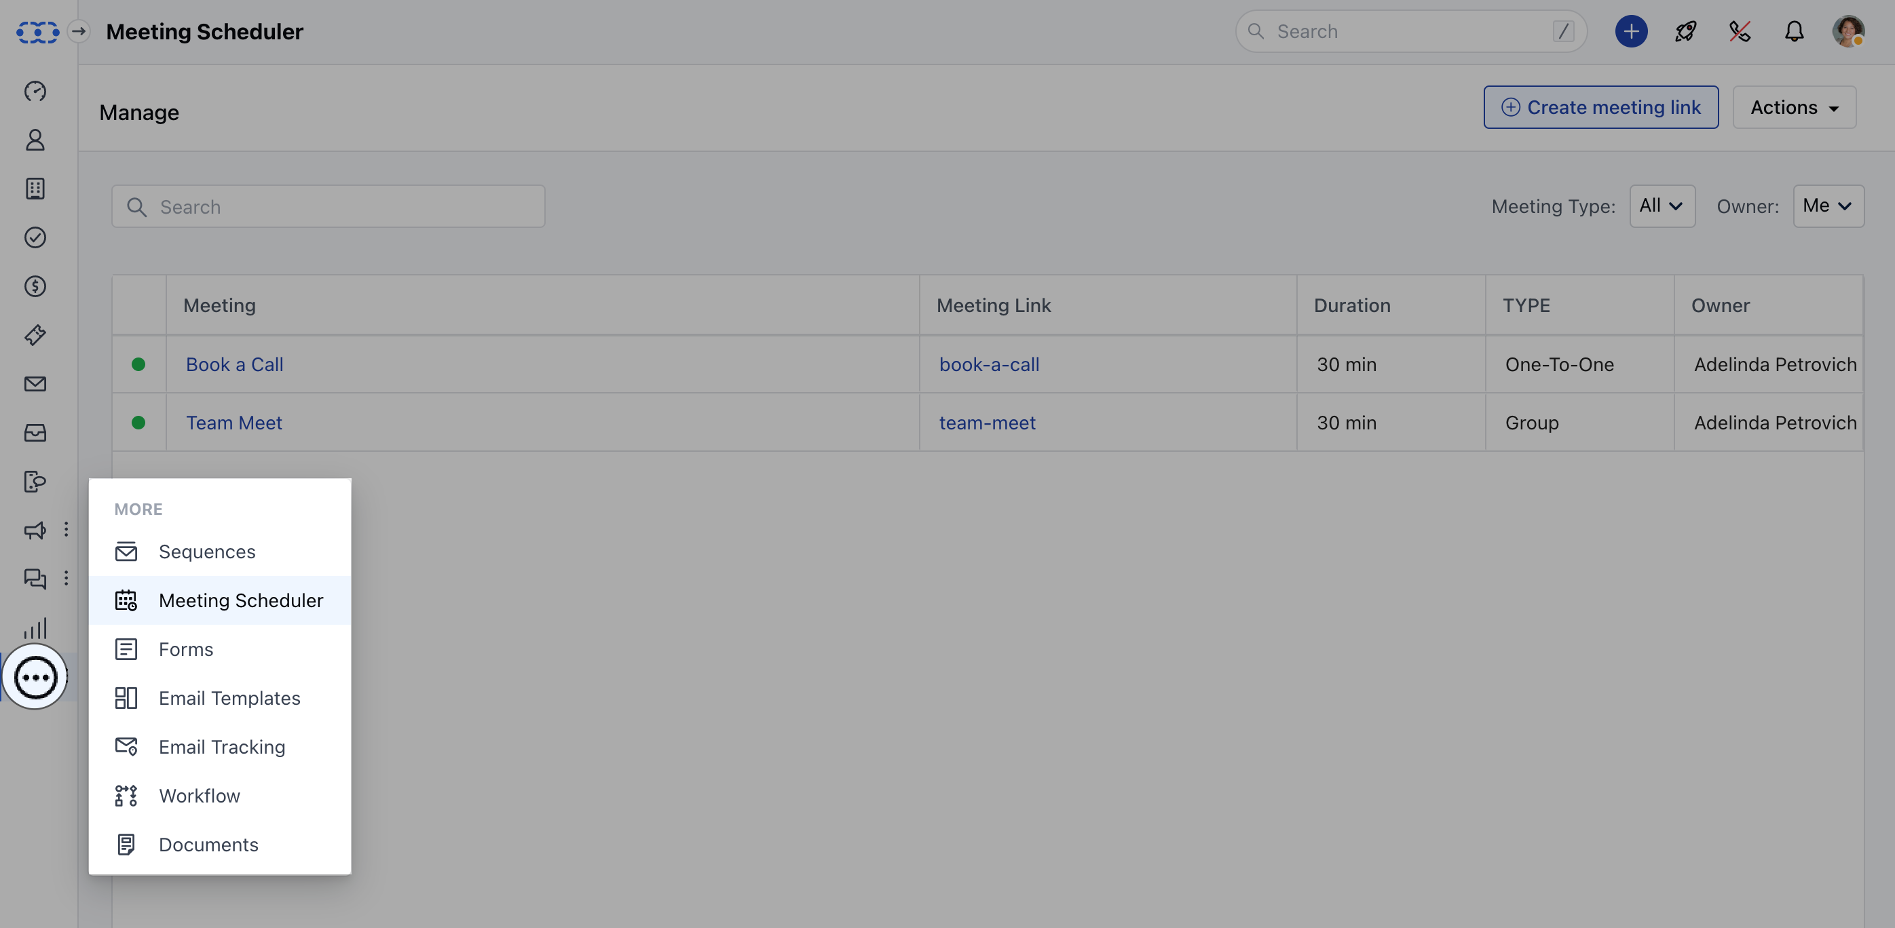Open notifications via the bell icon
The width and height of the screenshot is (1895, 928).
(x=1793, y=32)
